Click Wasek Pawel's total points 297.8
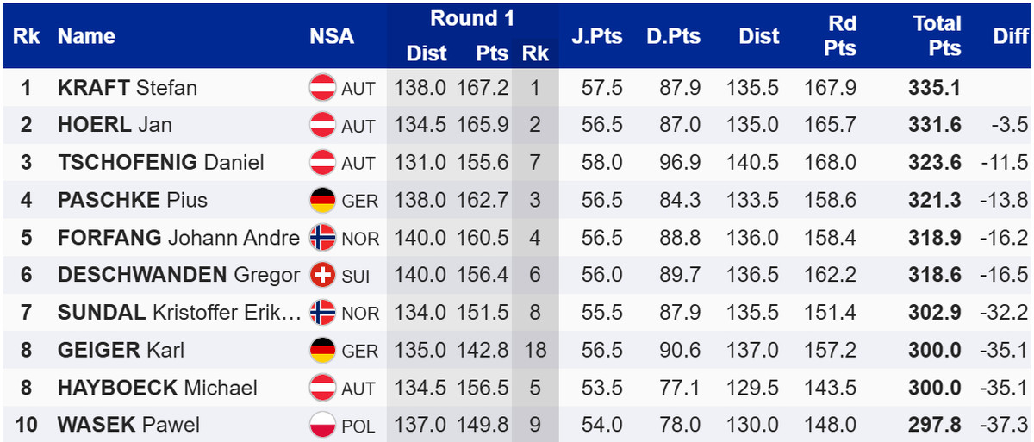 pos(934,425)
